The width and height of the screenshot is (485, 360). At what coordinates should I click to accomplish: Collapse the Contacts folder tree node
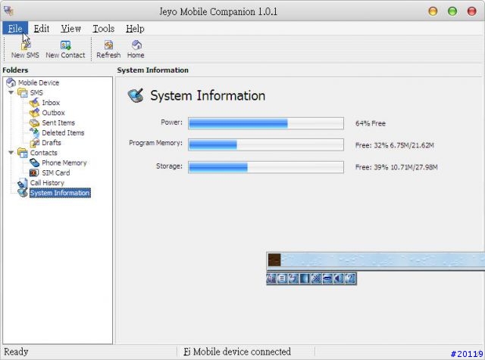point(11,153)
